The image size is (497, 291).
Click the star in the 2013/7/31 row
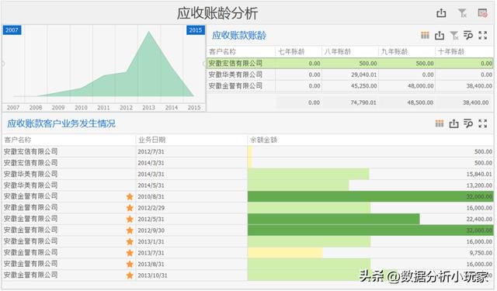click(130, 253)
